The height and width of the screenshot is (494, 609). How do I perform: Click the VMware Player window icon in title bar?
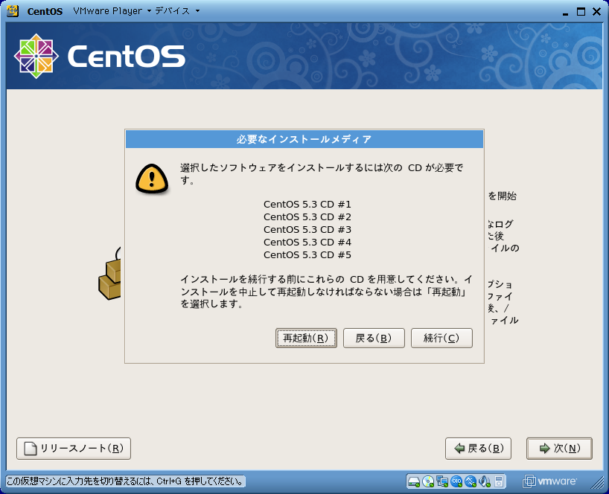tap(13, 11)
